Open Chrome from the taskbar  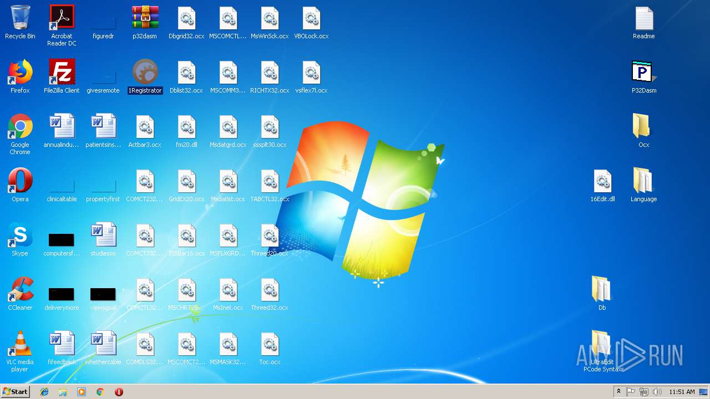(x=100, y=392)
